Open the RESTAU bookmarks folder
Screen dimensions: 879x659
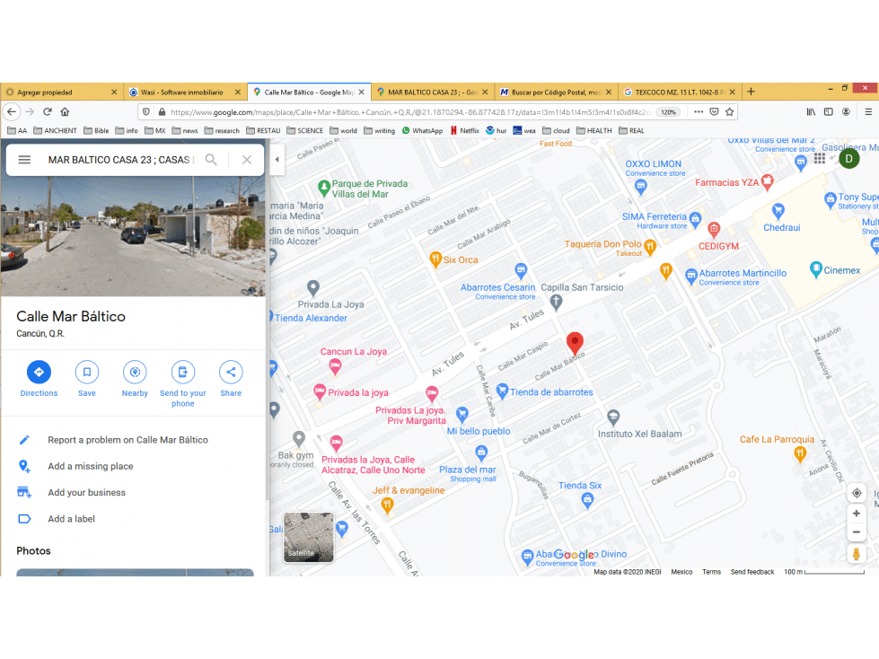click(263, 130)
